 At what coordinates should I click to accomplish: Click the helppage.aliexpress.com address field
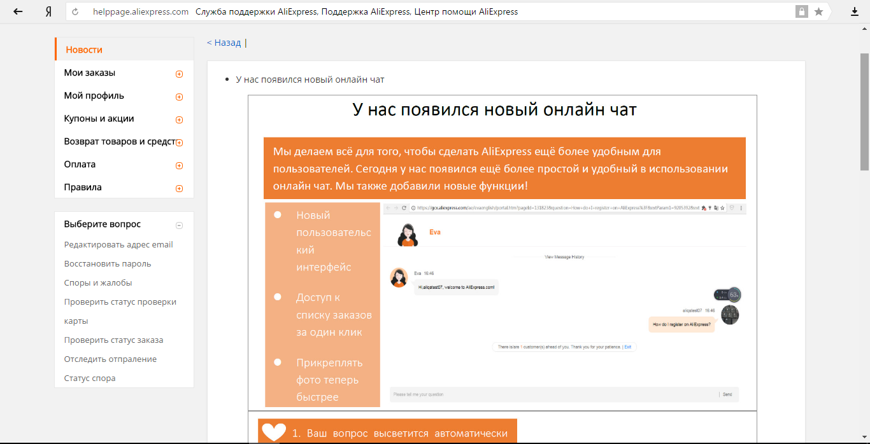[140, 11]
